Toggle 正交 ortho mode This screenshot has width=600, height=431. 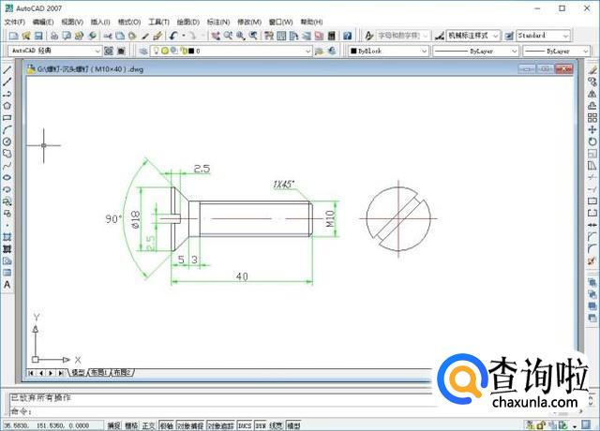(148, 424)
